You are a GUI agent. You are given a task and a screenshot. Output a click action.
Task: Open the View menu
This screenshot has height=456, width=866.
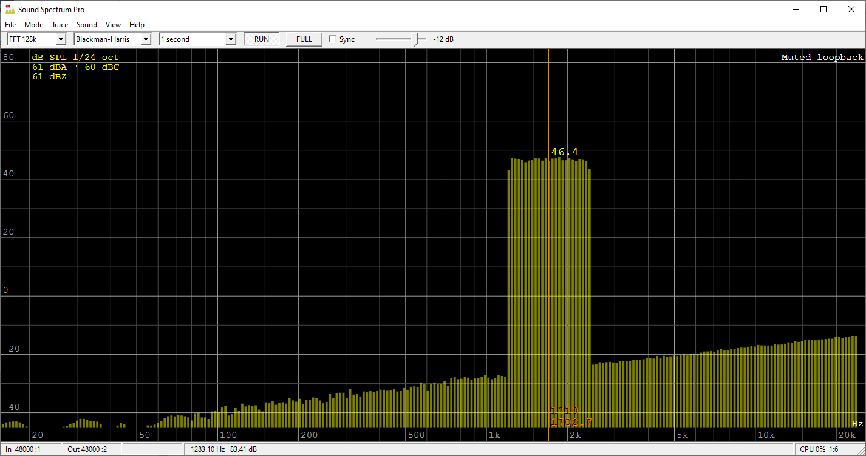pyautogui.click(x=113, y=24)
